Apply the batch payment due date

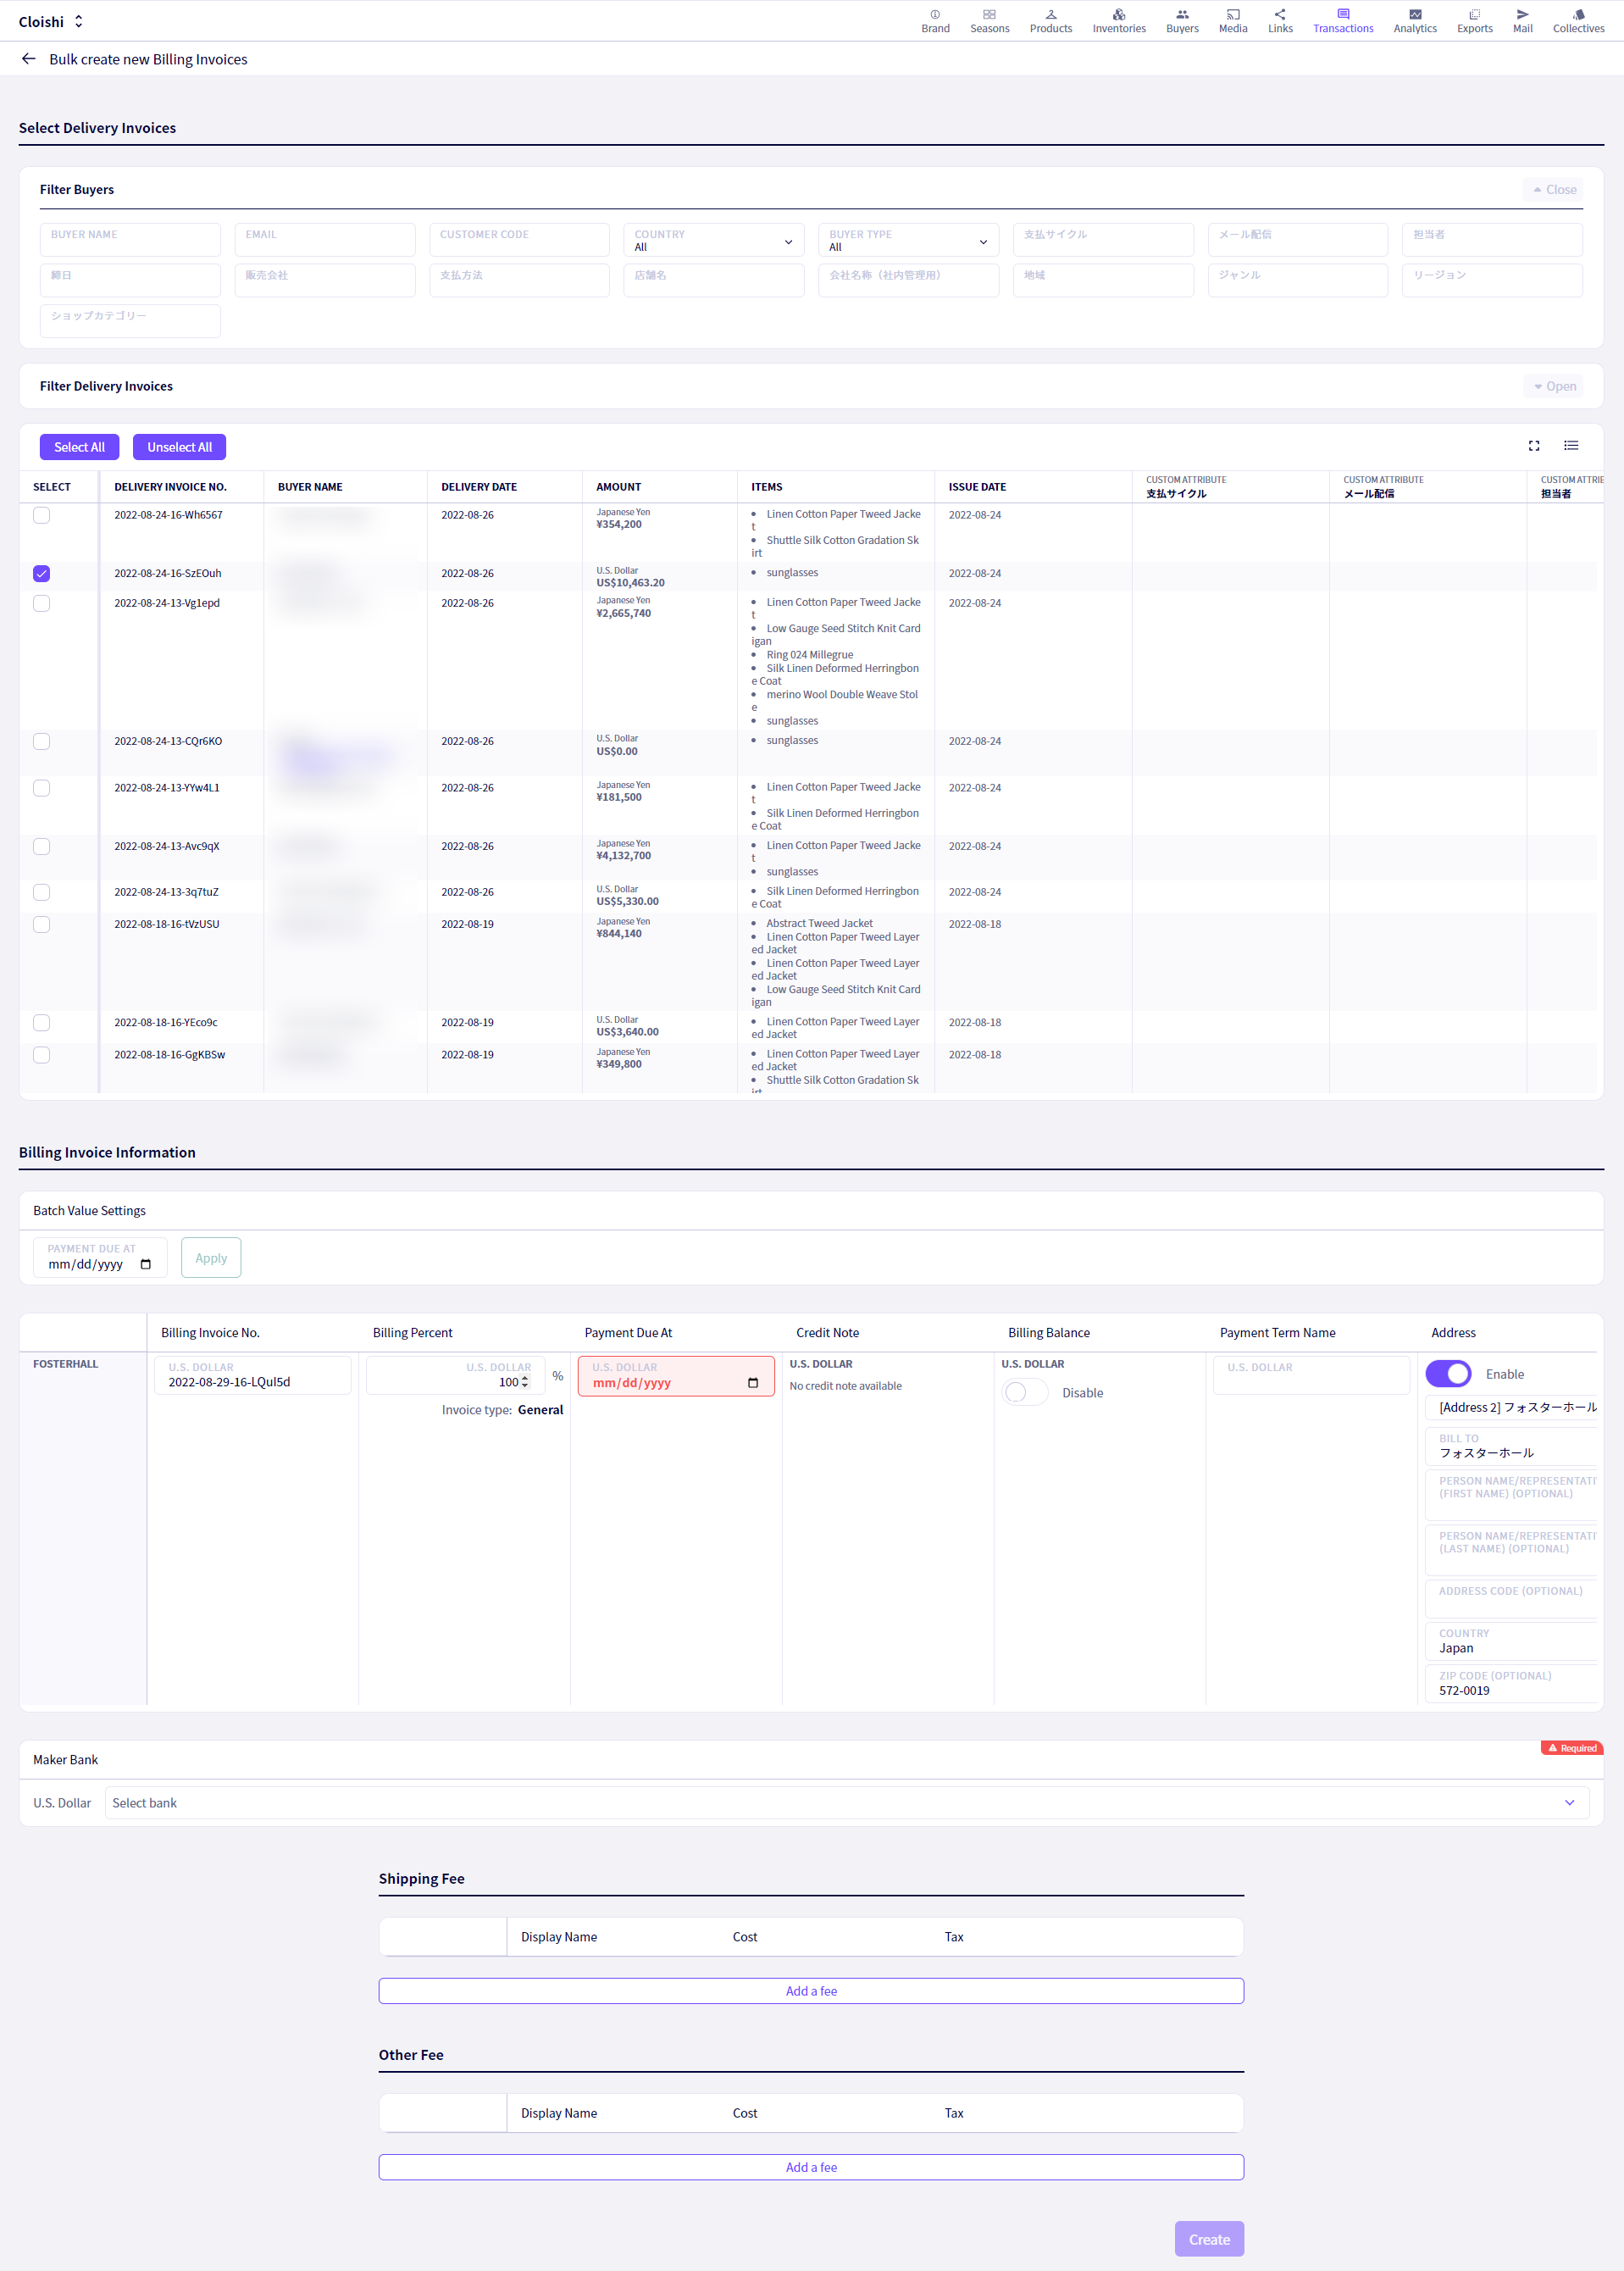211,1257
